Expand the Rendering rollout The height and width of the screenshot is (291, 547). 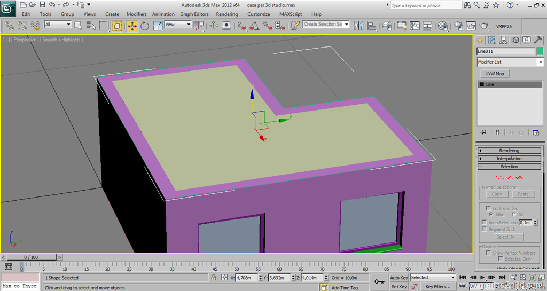(x=509, y=151)
